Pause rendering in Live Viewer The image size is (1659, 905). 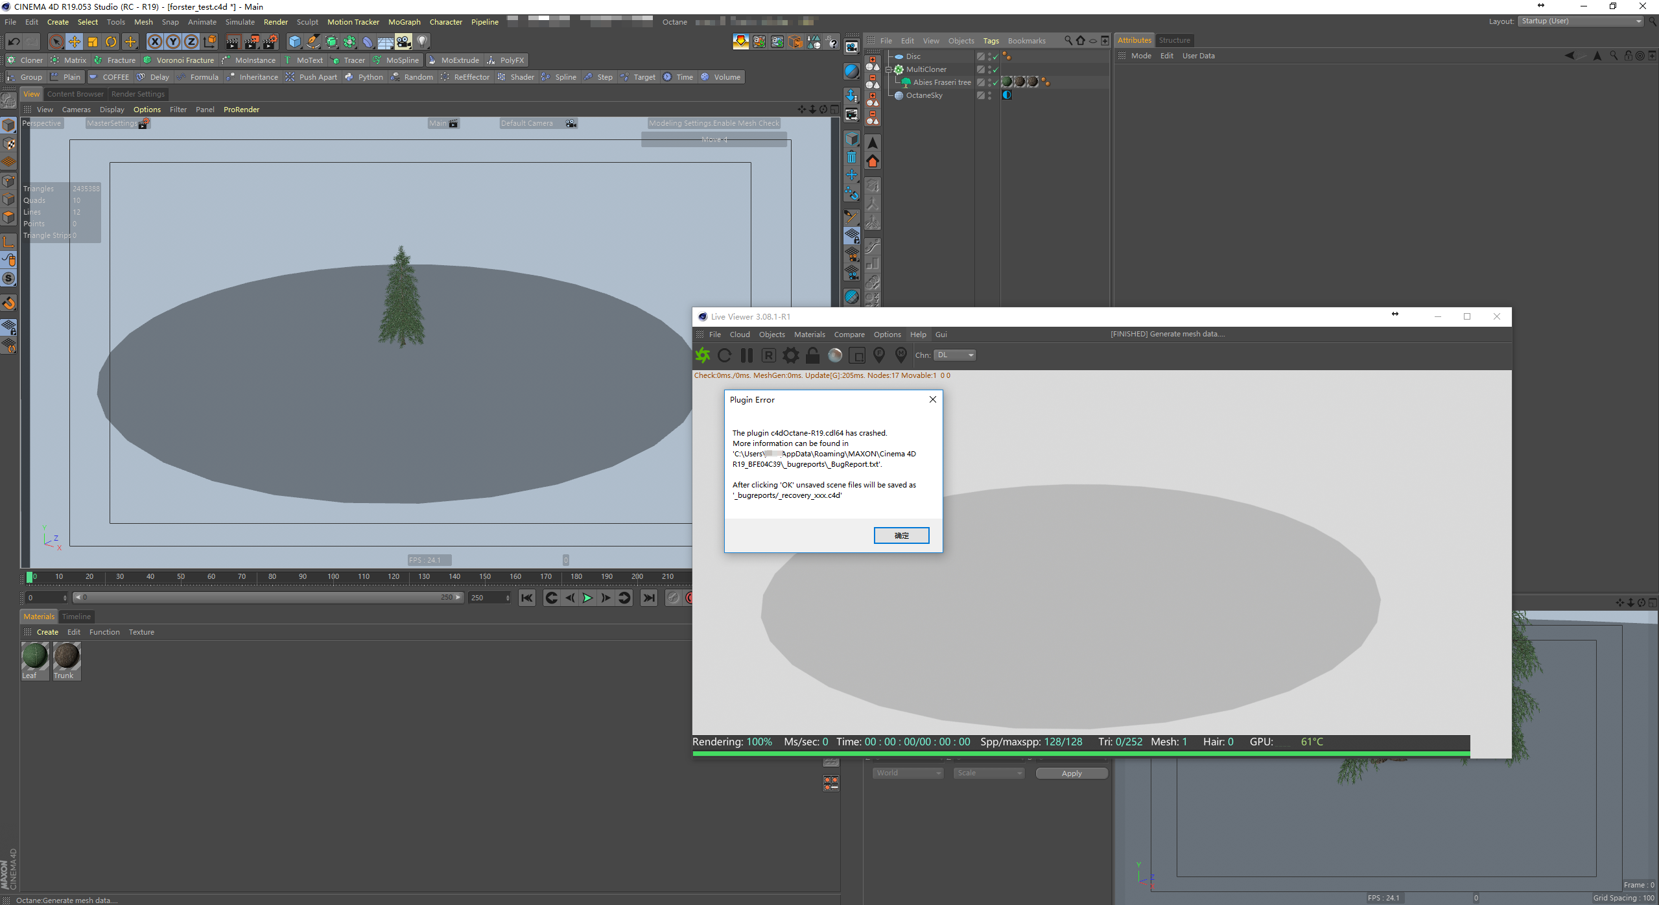point(747,355)
